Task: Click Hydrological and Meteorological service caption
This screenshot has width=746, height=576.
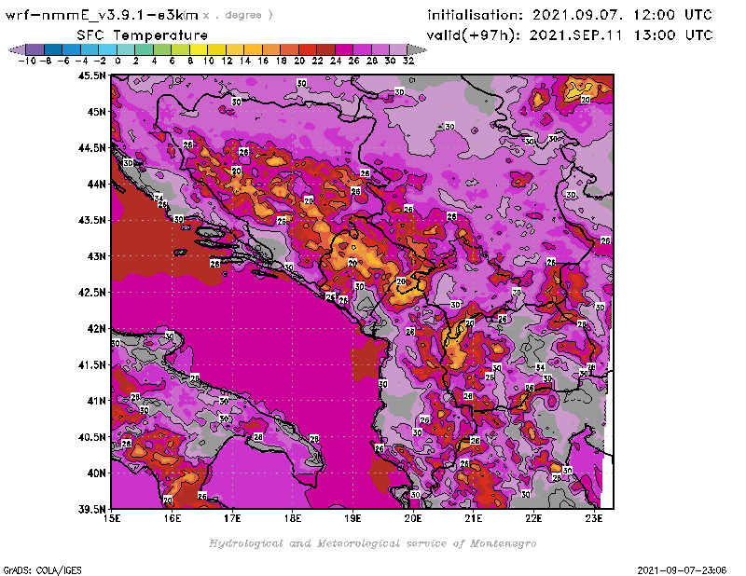Action: (x=372, y=543)
